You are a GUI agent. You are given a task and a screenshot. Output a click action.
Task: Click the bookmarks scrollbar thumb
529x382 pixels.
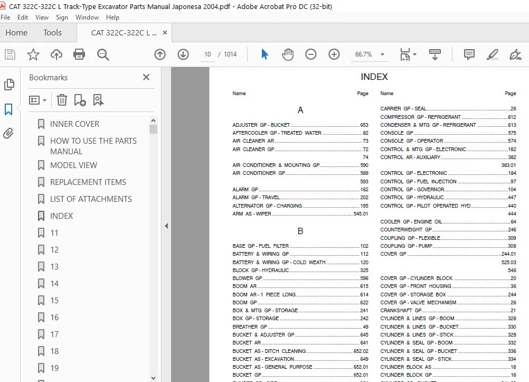(x=153, y=129)
